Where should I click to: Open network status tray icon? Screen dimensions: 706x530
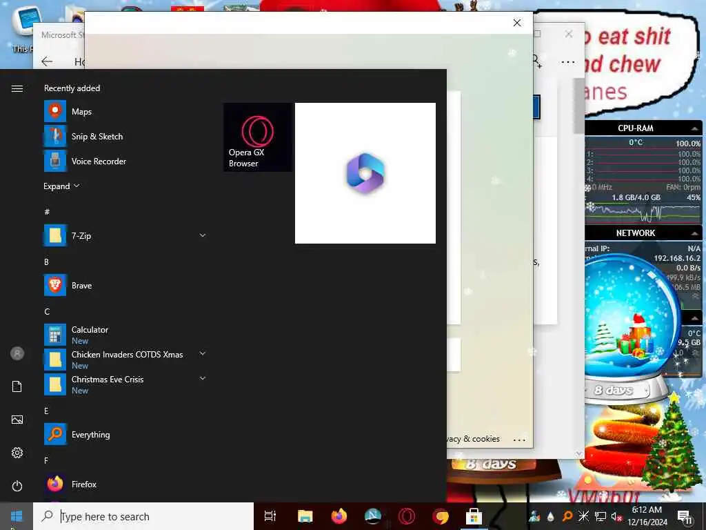pos(601,516)
